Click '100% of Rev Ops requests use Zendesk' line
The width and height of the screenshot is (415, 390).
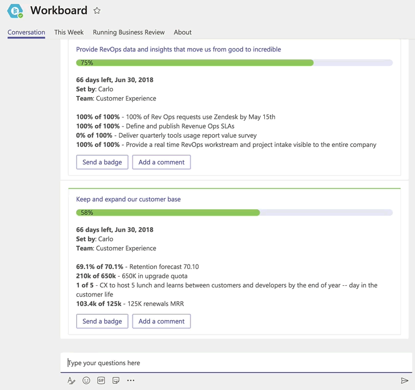176,117
